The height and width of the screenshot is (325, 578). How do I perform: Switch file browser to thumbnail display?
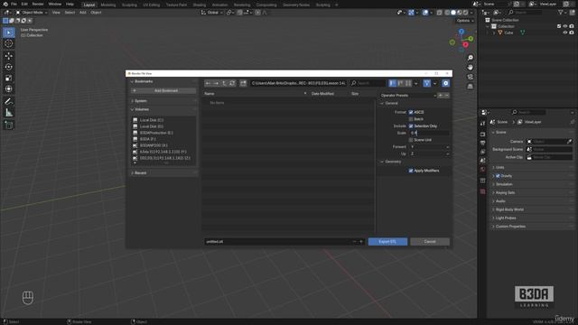click(x=408, y=83)
